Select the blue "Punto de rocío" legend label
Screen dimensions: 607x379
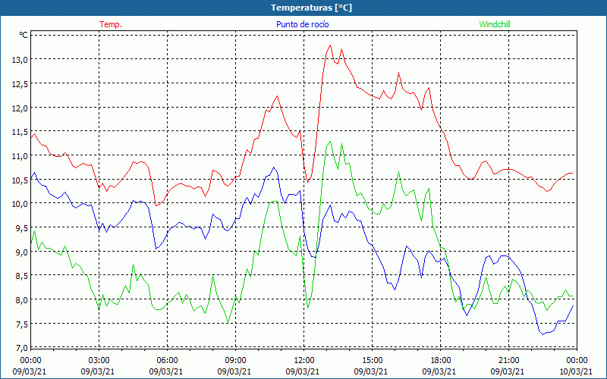(x=302, y=24)
